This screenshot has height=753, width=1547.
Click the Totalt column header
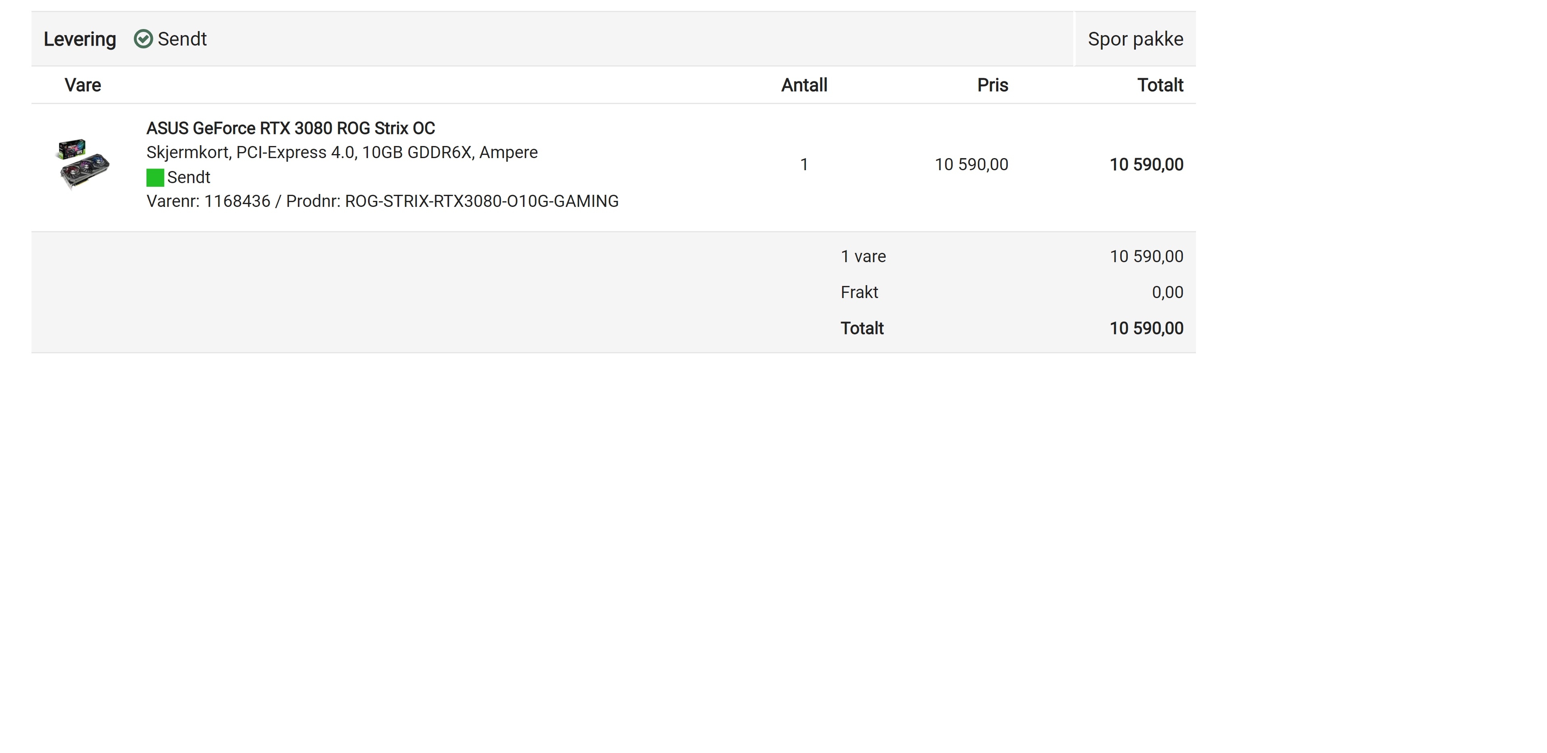(1160, 85)
